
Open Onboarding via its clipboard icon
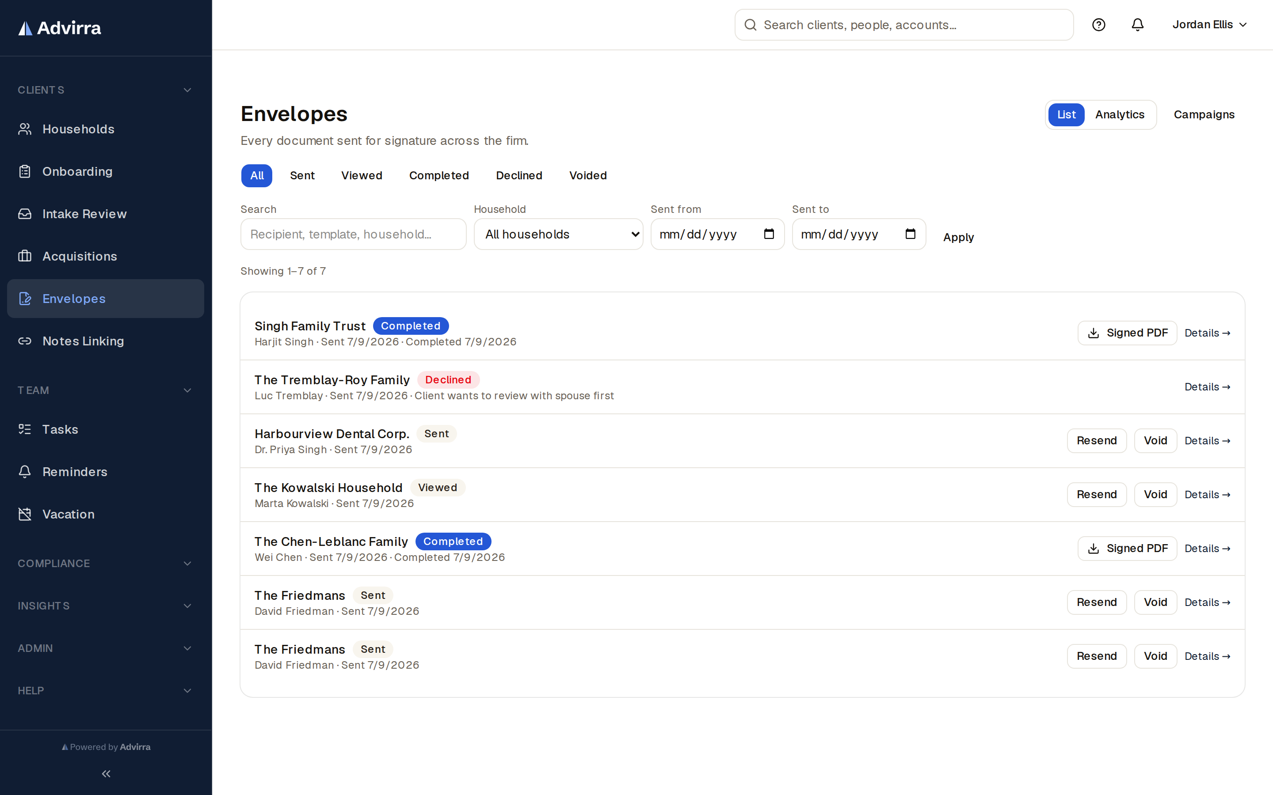point(25,171)
